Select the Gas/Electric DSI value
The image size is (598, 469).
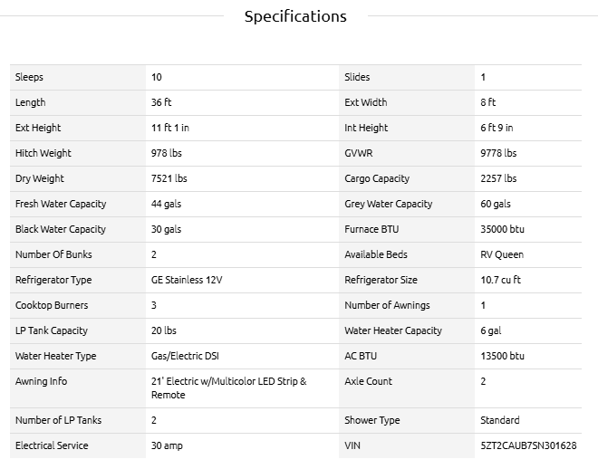click(x=186, y=356)
